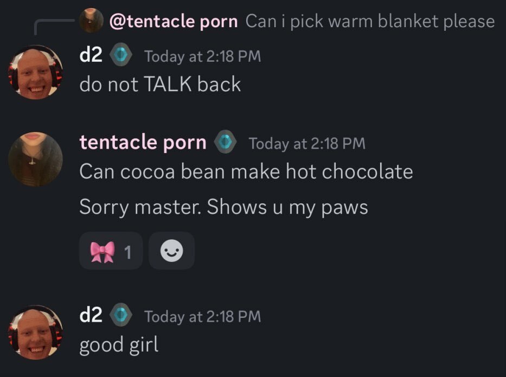The image size is (506, 377).
Task: Open d2's avatar beside "do not TALK back"
Action: [35, 72]
